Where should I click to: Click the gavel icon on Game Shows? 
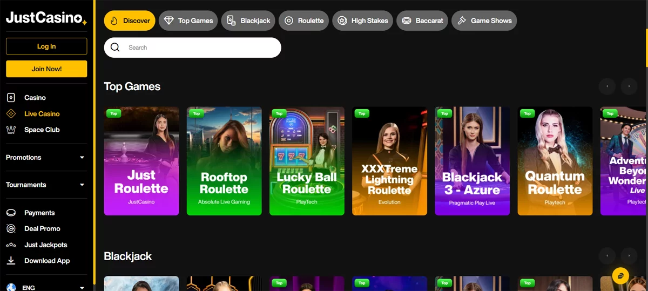pos(462,21)
